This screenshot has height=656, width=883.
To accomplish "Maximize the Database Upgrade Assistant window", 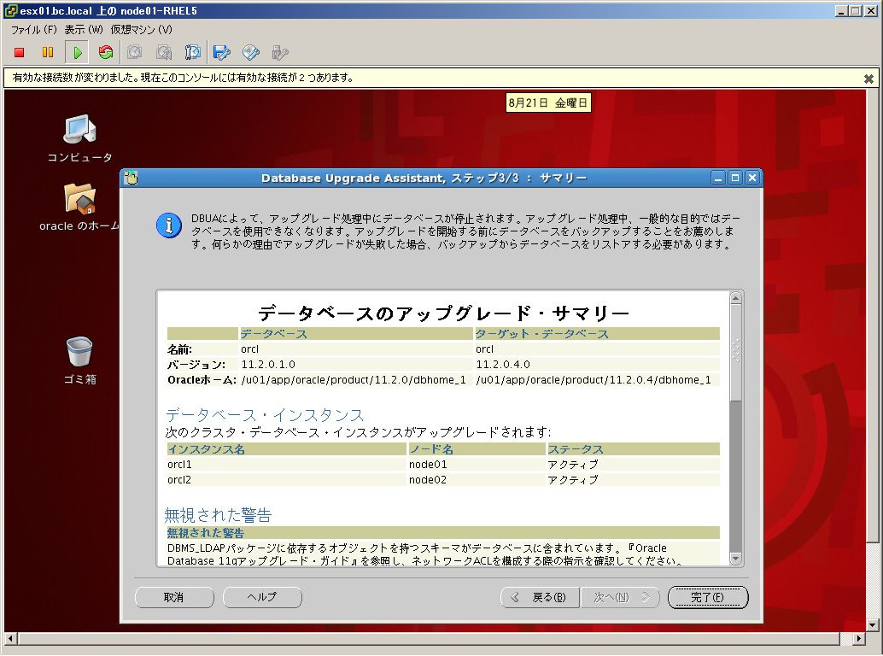I will coord(735,178).
